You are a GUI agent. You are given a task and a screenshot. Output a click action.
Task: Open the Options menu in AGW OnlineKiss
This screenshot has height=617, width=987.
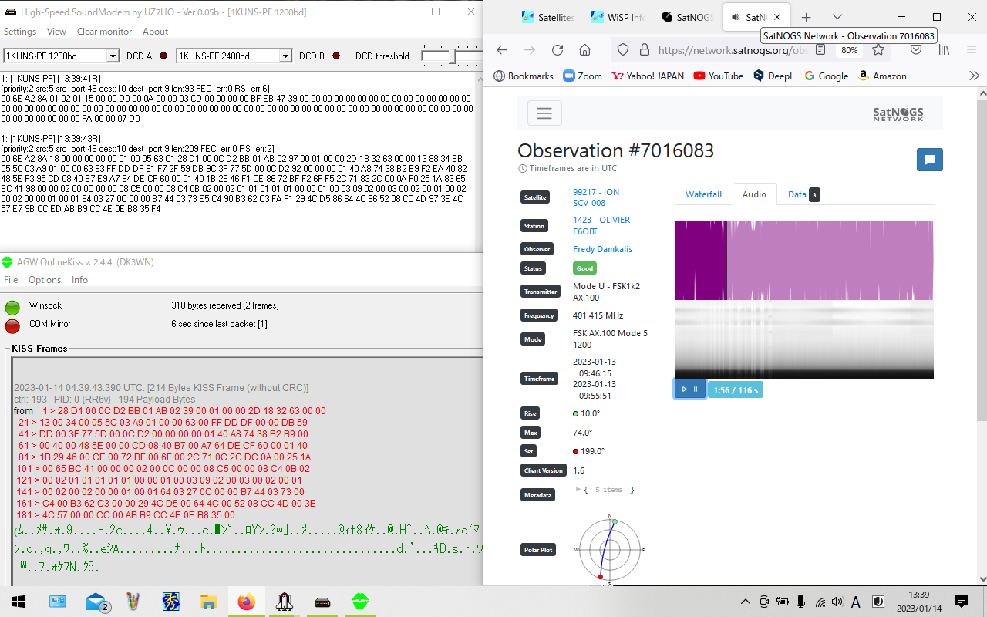pyautogui.click(x=45, y=280)
